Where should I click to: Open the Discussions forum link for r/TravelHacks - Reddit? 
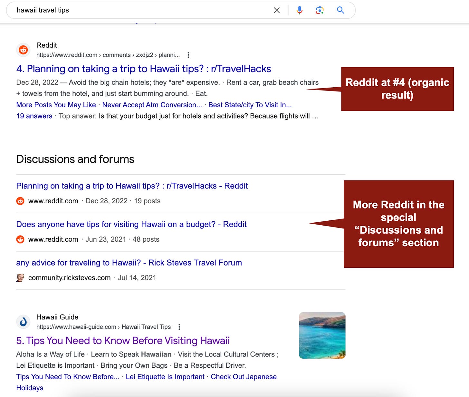click(x=132, y=186)
